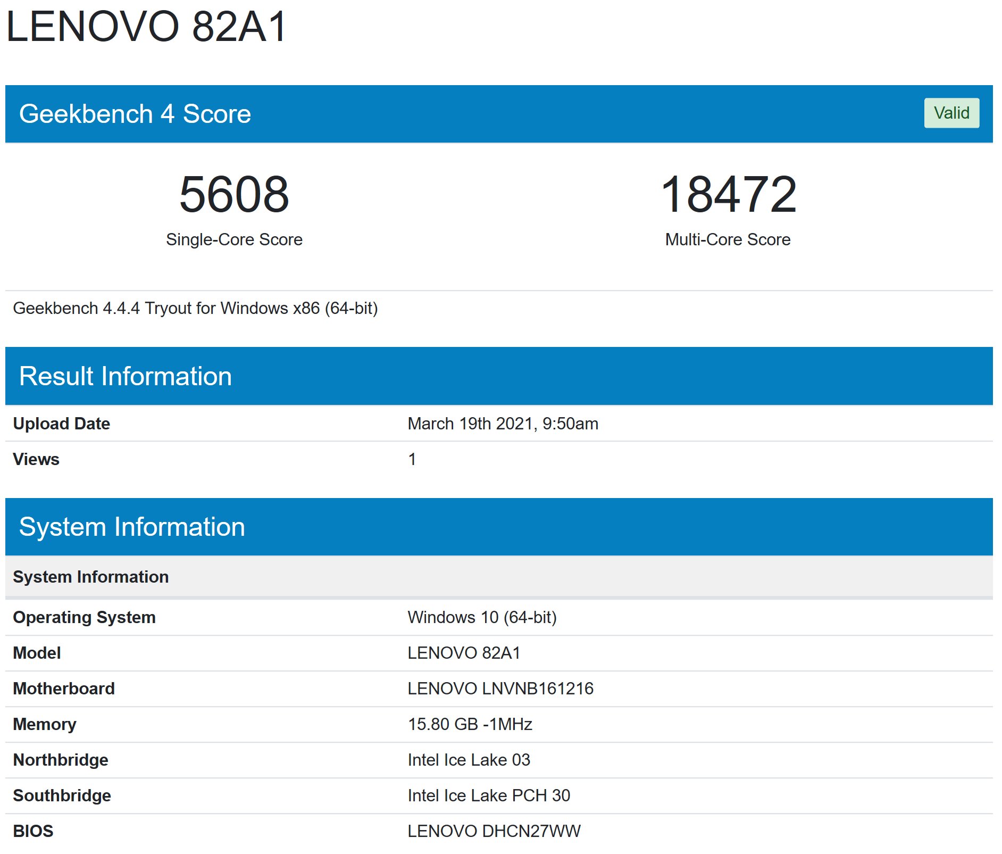The height and width of the screenshot is (854, 1002).
Task: Select the Model value LENOVO 82A1
Action: pyautogui.click(x=464, y=653)
